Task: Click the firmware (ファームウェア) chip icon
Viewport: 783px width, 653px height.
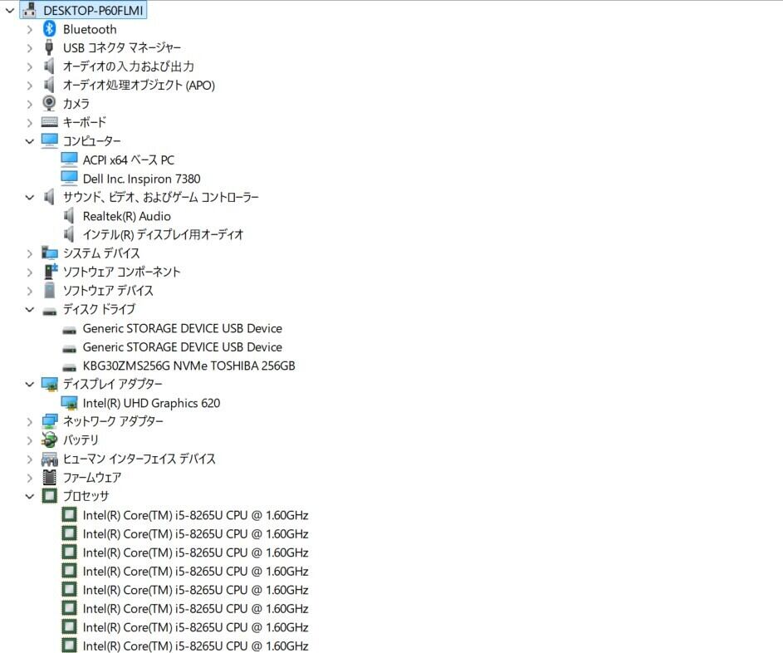Action: coord(49,477)
